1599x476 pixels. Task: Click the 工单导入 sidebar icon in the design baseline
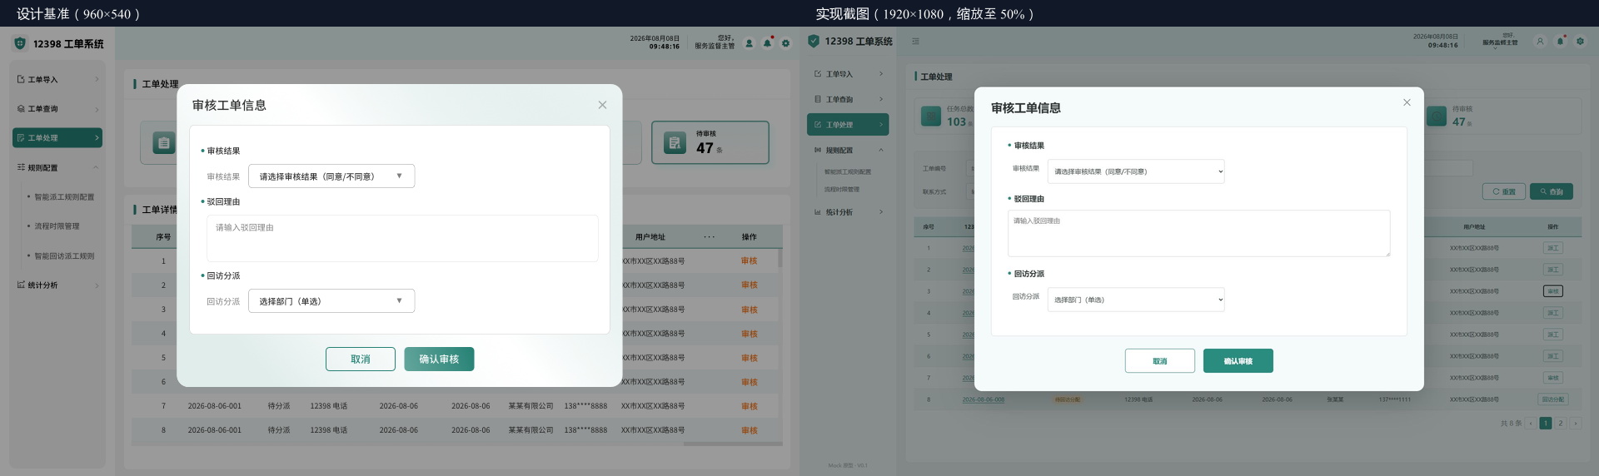click(x=21, y=79)
